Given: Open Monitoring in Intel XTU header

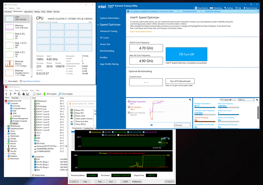Looking at the screenshot, I should tap(216, 8).
